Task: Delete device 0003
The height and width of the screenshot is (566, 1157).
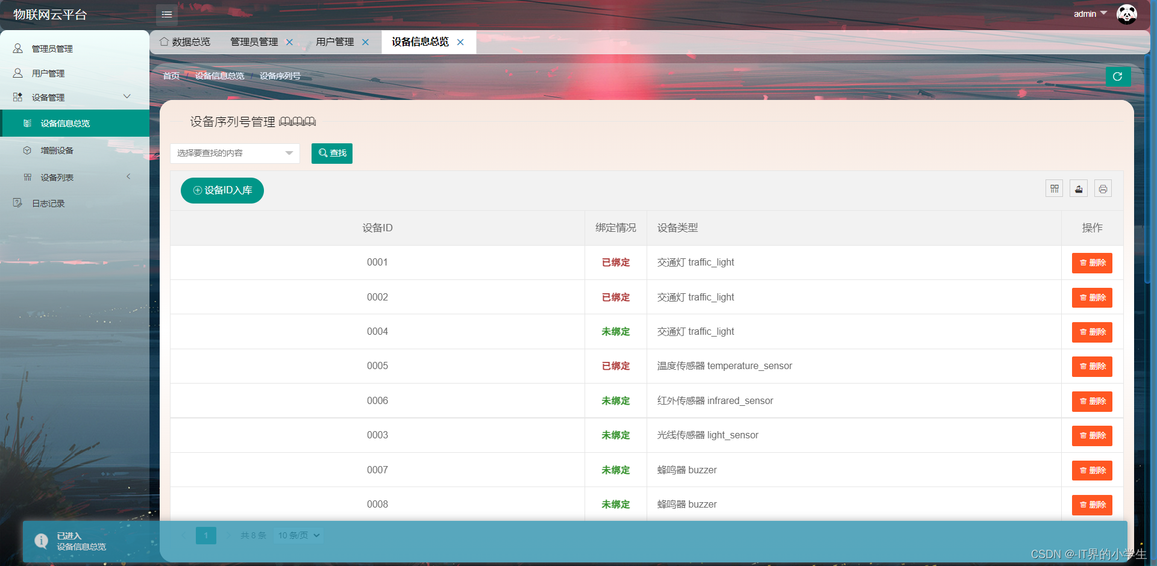Action: coord(1092,435)
